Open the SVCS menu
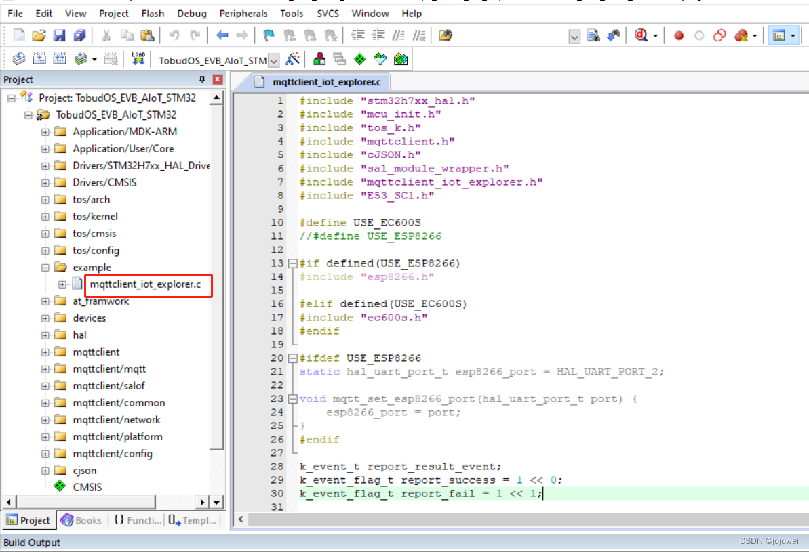This screenshot has height=552, width=809. (x=328, y=14)
